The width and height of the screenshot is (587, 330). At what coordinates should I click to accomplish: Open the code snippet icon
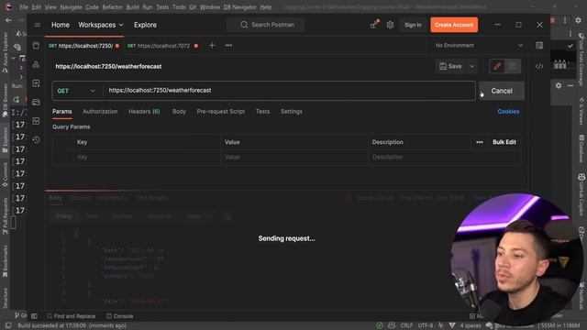click(x=539, y=66)
